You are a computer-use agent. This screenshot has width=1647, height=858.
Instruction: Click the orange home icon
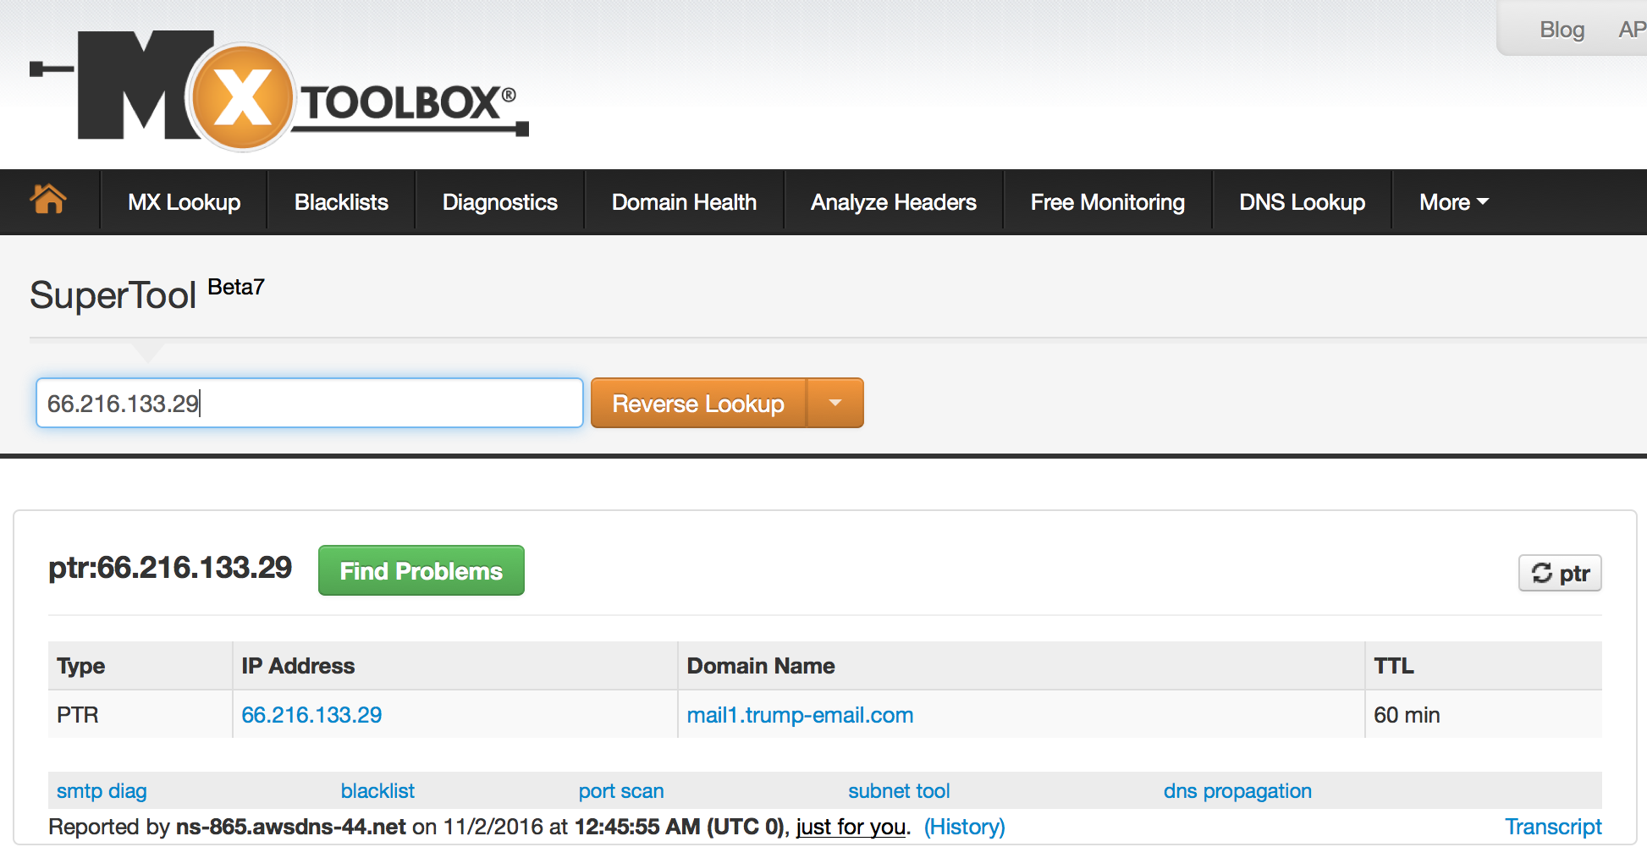click(48, 201)
